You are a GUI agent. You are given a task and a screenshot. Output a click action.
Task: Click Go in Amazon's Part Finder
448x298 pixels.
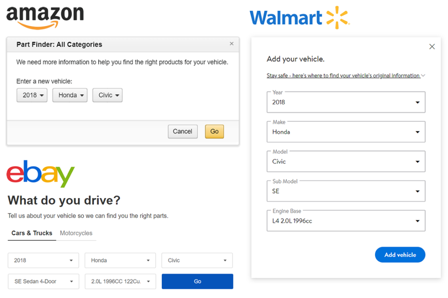214,131
